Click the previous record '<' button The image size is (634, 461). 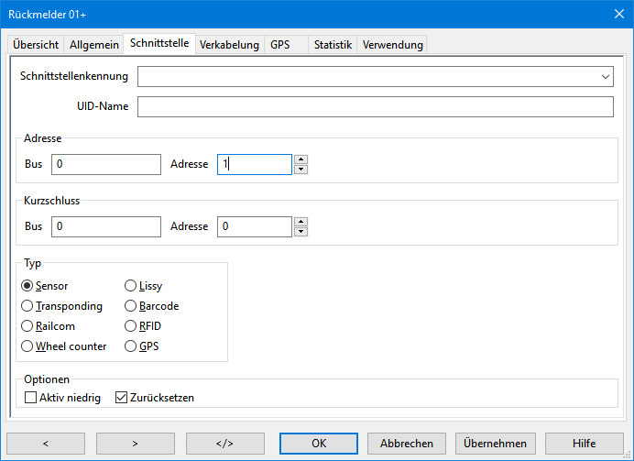click(x=46, y=443)
